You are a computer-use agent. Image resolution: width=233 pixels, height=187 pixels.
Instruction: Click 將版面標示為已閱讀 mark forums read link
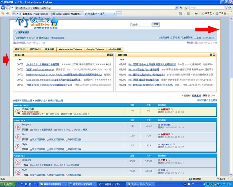coord(207,101)
